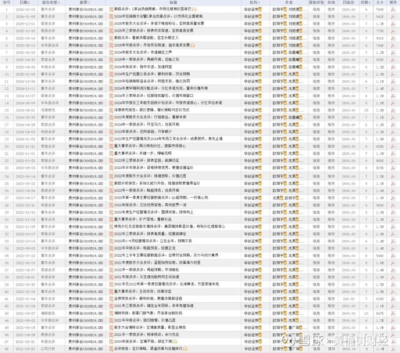Viewport: 400px width, 353px height.
Task: Click the 原始评级 column header
Action: coord(316,2)
